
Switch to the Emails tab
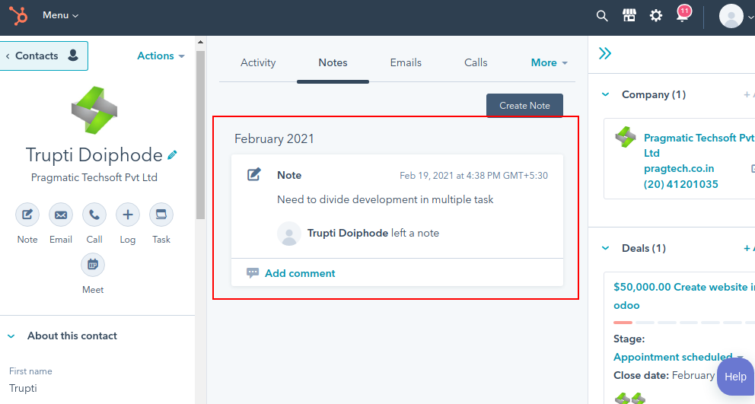[406, 62]
